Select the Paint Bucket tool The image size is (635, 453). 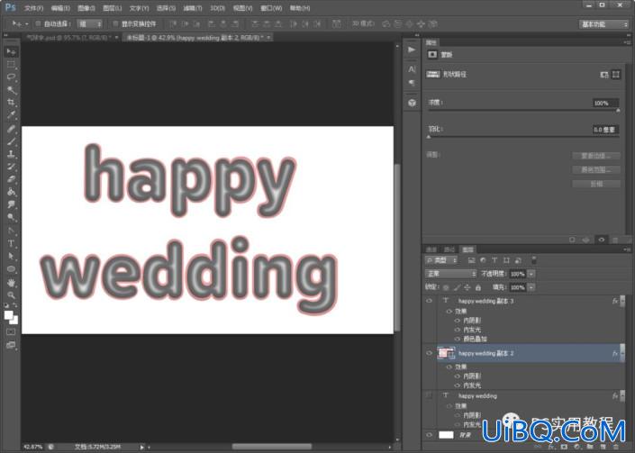(x=11, y=192)
